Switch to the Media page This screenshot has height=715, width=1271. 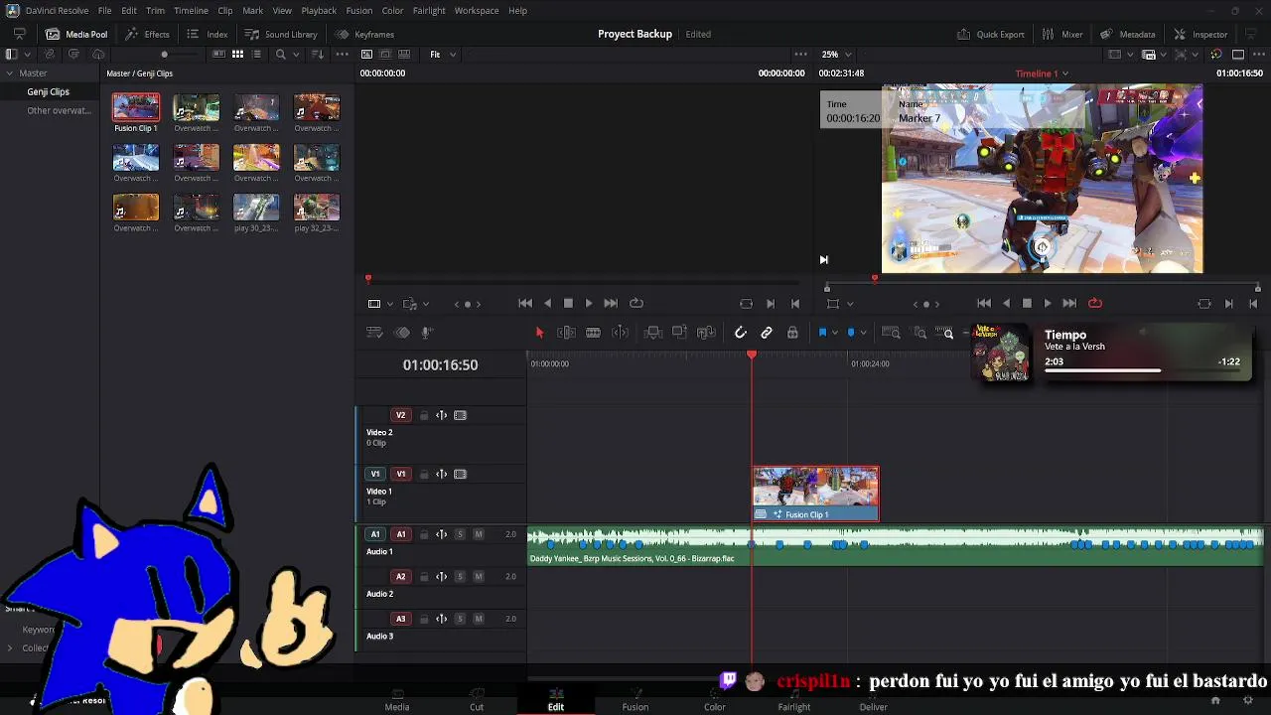click(x=397, y=701)
